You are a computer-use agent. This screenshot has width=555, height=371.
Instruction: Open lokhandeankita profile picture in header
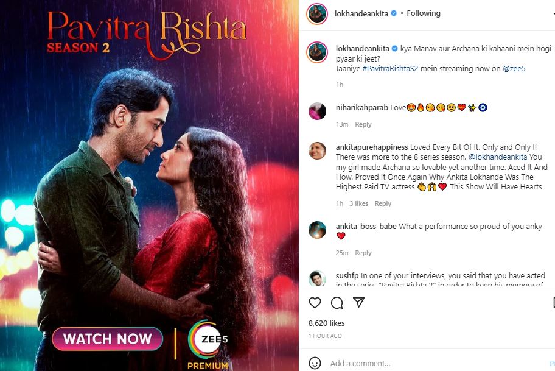tap(317, 14)
